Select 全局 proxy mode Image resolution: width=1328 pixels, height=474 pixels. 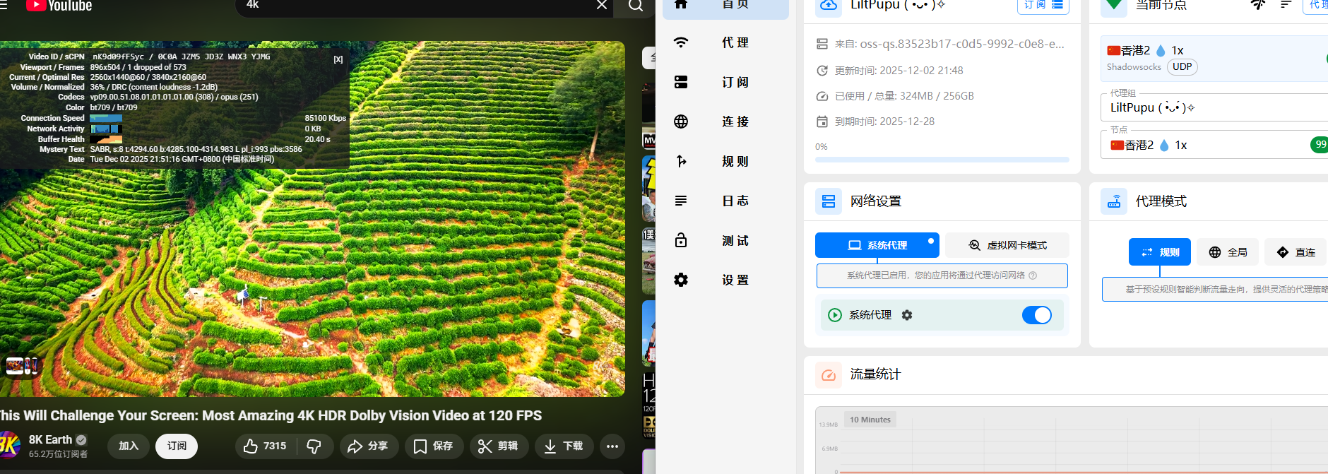pos(1228,252)
